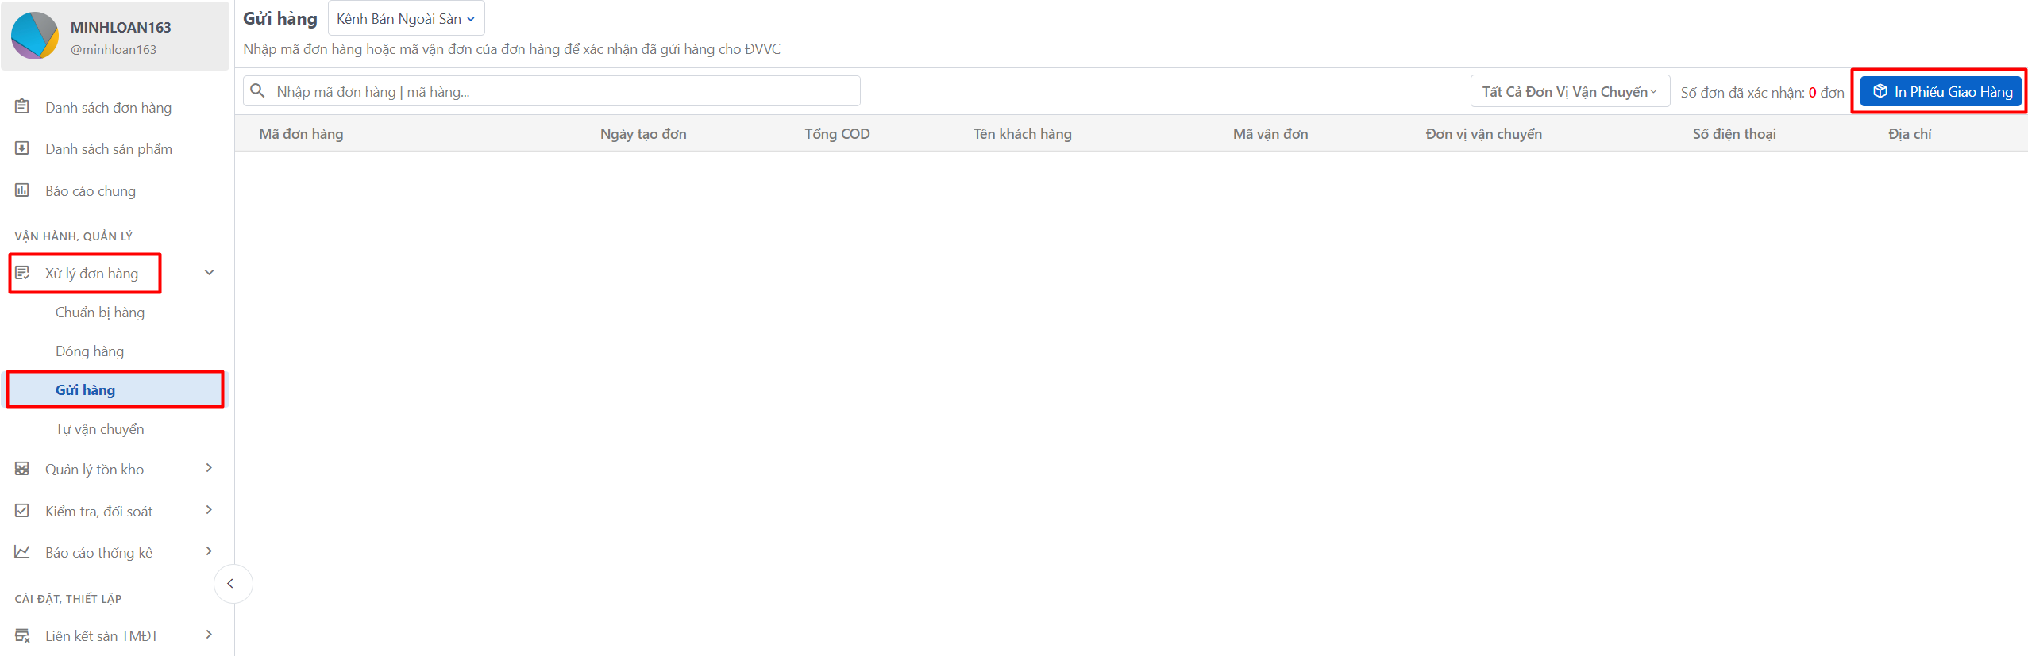The height and width of the screenshot is (656, 2028).
Task: Expand the Báo cáo thống kê chevron
Action: pyautogui.click(x=210, y=551)
